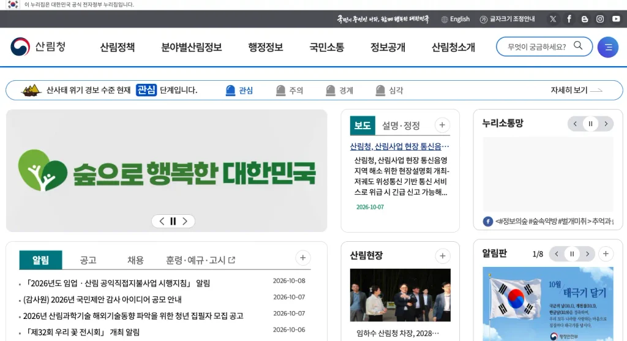This screenshot has width=627, height=341.
Task: Open the 2026년도 임업·산림 공익직접지불사업 notice
Action: pyautogui.click(x=117, y=283)
